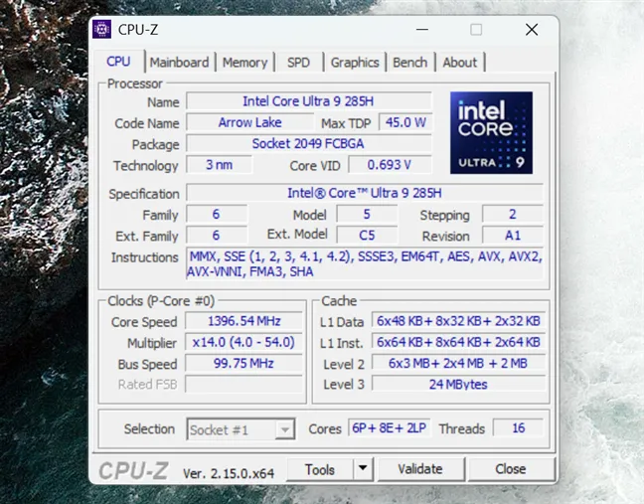
Task: Click the Threads value '16'
Action: pos(519,428)
